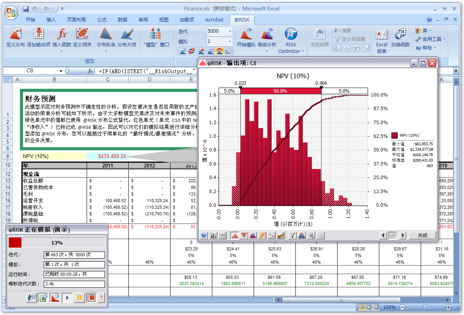Click 添加输出项 (Add Output) icon
Viewport: 464px width, 315px height.
coord(39,33)
